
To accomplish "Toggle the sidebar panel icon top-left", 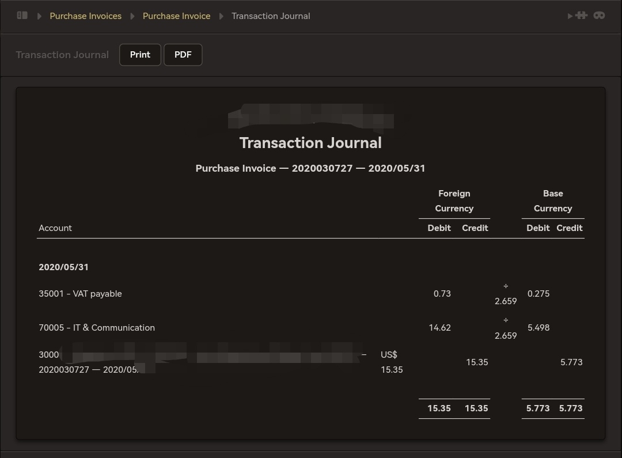I will (x=22, y=15).
